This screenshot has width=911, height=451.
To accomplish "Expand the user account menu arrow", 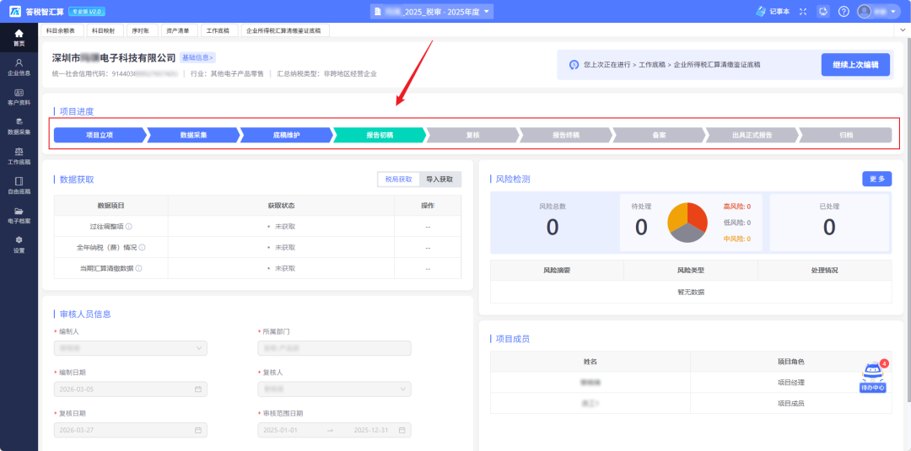I will (893, 12).
